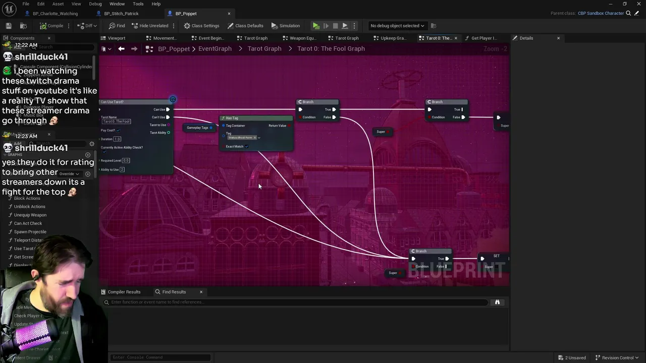Image resolution: width=646 pixels, height=363 pixels.
Task: Search next to parent class CBP Sandbox Character
Action: [x=628, y=14]
